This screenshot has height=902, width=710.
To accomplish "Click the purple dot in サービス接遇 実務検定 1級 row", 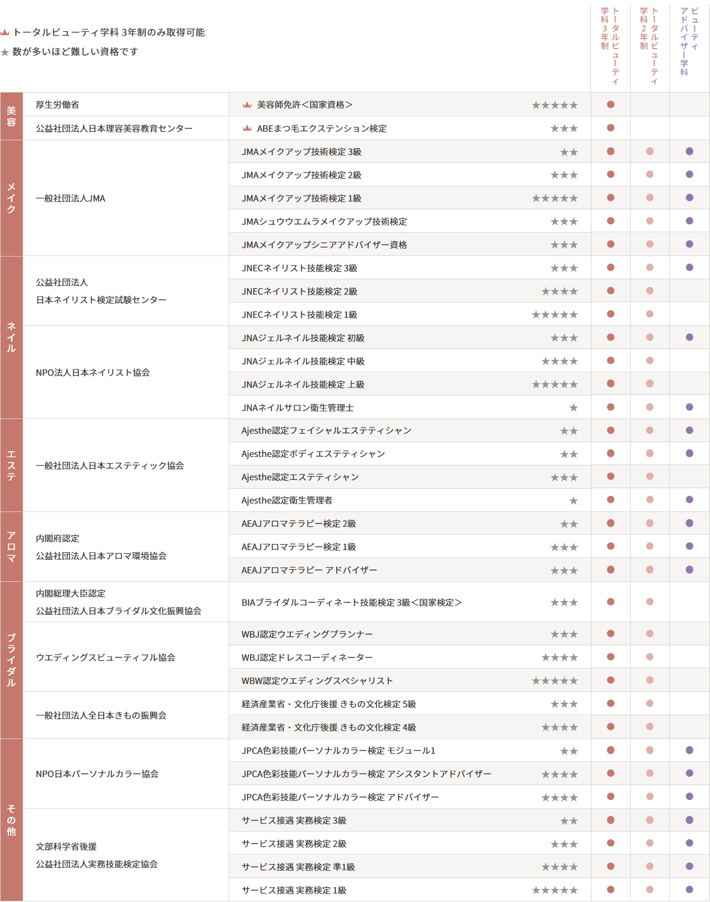I will tap(690, 890).
